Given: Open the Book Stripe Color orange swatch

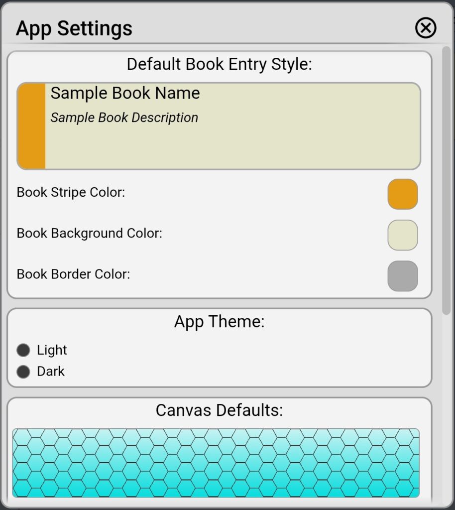Looking at the screenshot, I should pos(403,194).
